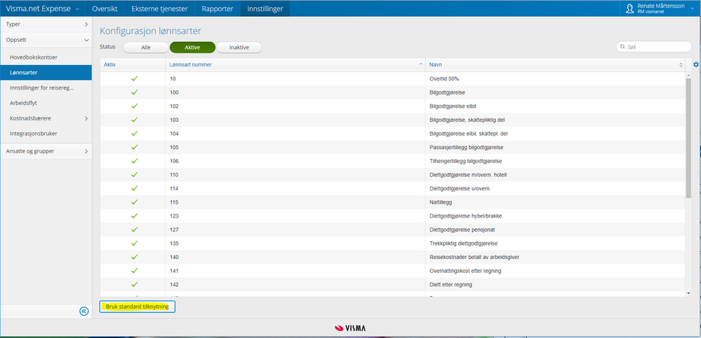Viewport: 701px width, 338px height.
Task: Collapse the sidebar with double-arrow icon
Action: (x=84, y=311)
